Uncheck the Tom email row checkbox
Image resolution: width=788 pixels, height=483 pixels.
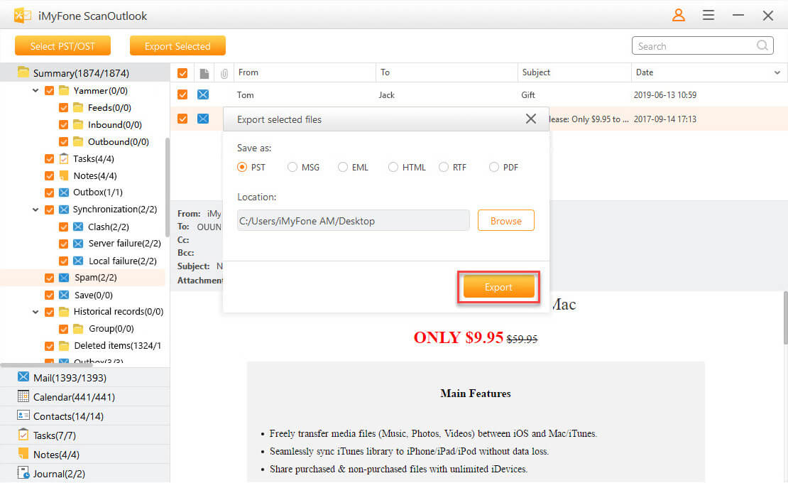[x=182, y=94]
